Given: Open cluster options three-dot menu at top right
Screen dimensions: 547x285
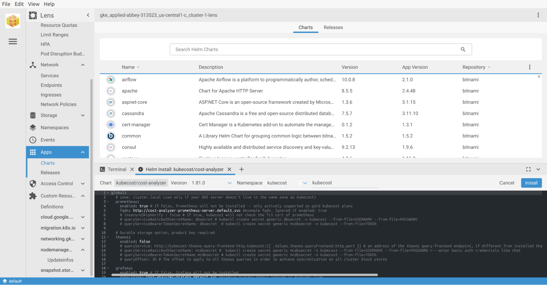Looking at the screenshot, I should pyautogui.click(x=538, y=15).
